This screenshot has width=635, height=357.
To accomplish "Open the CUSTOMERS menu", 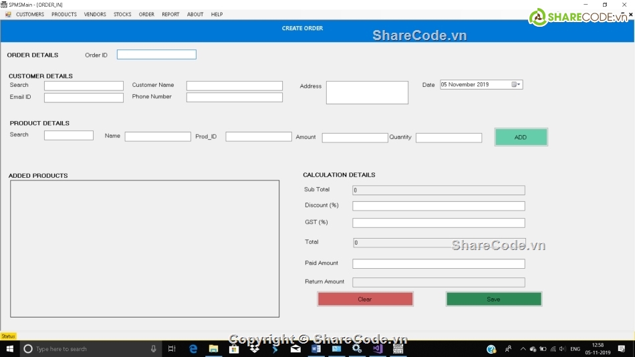I will (30, 14).
